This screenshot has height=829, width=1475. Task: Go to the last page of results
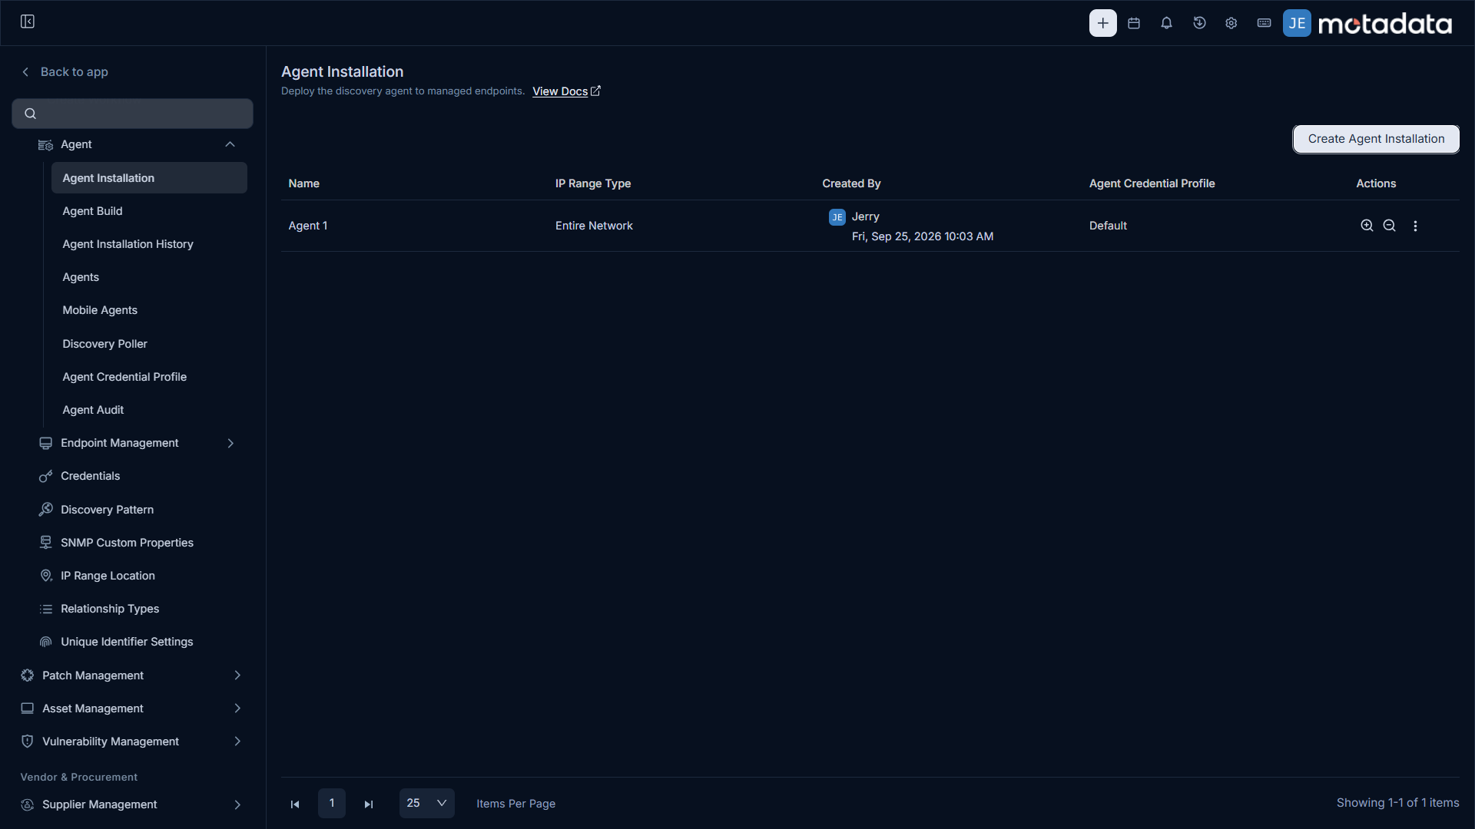coord(369,804)
